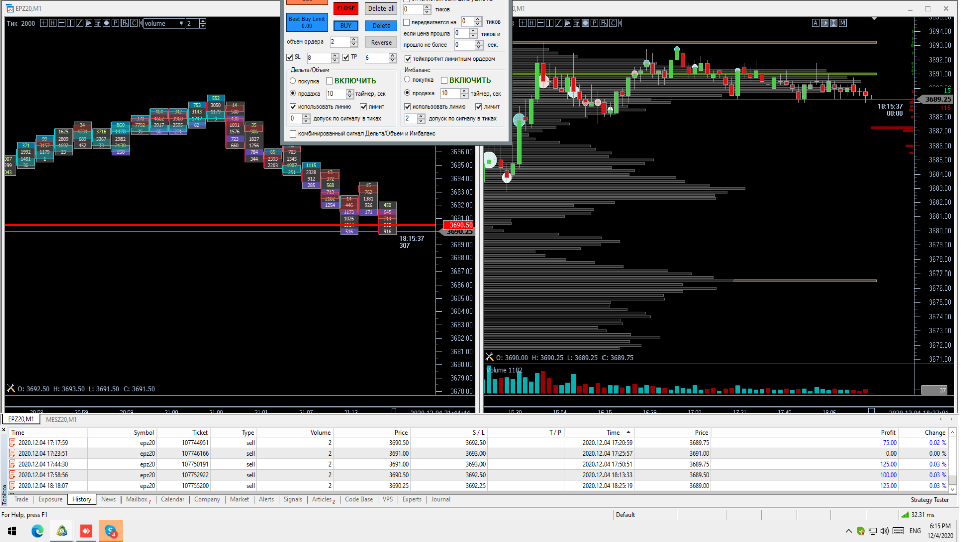This screenshot has height=542, width=964.
Task: Uncheck the SL checkbox
Action: [290, 57]
